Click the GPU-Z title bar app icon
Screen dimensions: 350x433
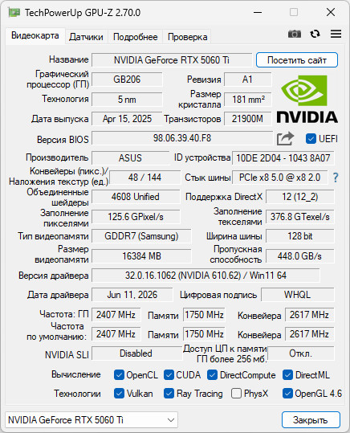[x=14, y=12]
